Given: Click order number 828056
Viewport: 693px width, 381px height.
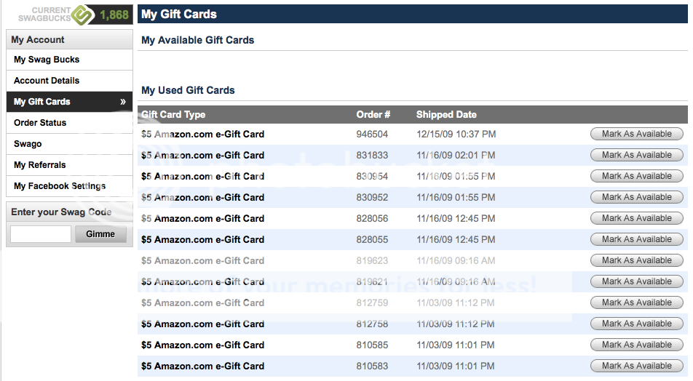Looking at the screenshot, I should point(372,219).
